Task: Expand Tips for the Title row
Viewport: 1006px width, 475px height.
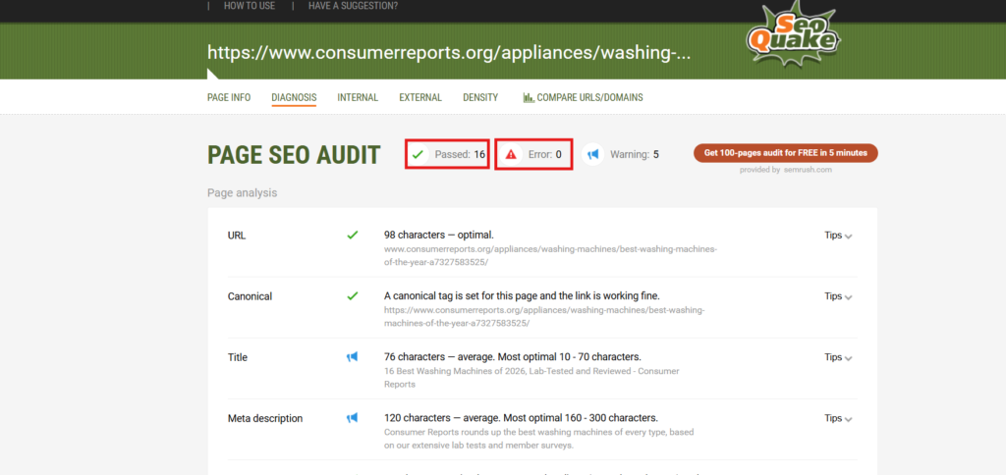Action: [x=838, y=358]
